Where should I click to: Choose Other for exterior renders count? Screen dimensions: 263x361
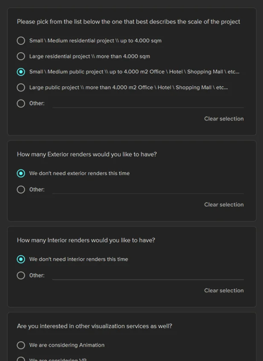[x=21, y=189]
